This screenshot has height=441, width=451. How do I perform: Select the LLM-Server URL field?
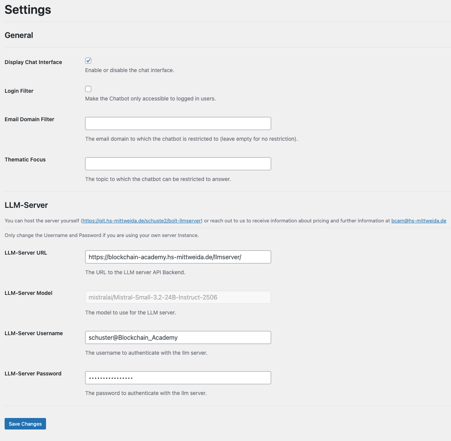[x=178, y=257]
